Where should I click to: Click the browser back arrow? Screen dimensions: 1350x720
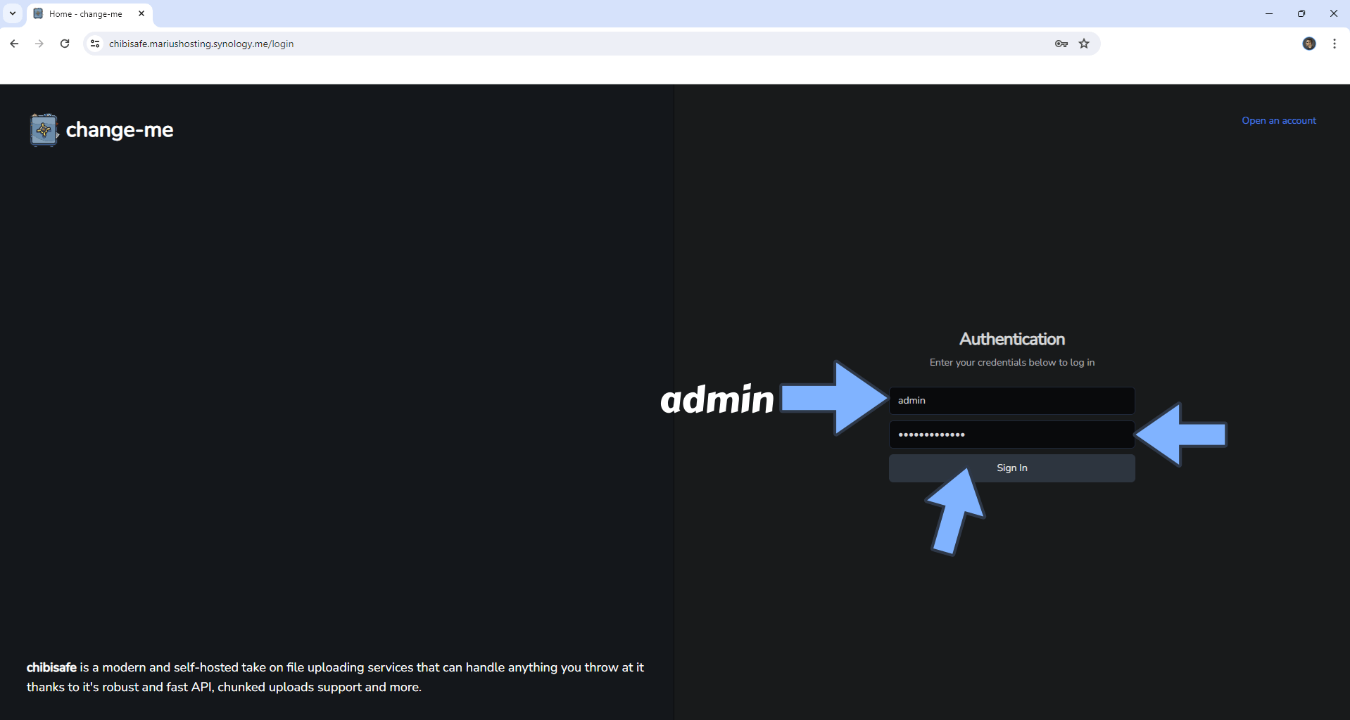point(14,44)
